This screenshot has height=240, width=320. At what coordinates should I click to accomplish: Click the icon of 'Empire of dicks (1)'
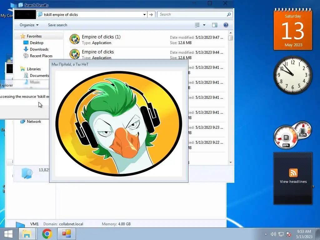(x=75, y=39)
